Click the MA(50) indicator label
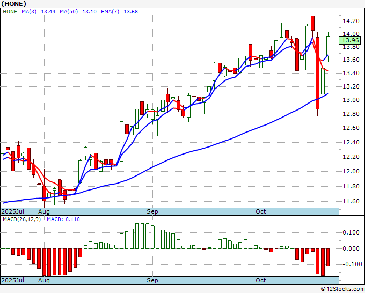Viewport: 365px width, 293px height. click(x=69, y=12)
